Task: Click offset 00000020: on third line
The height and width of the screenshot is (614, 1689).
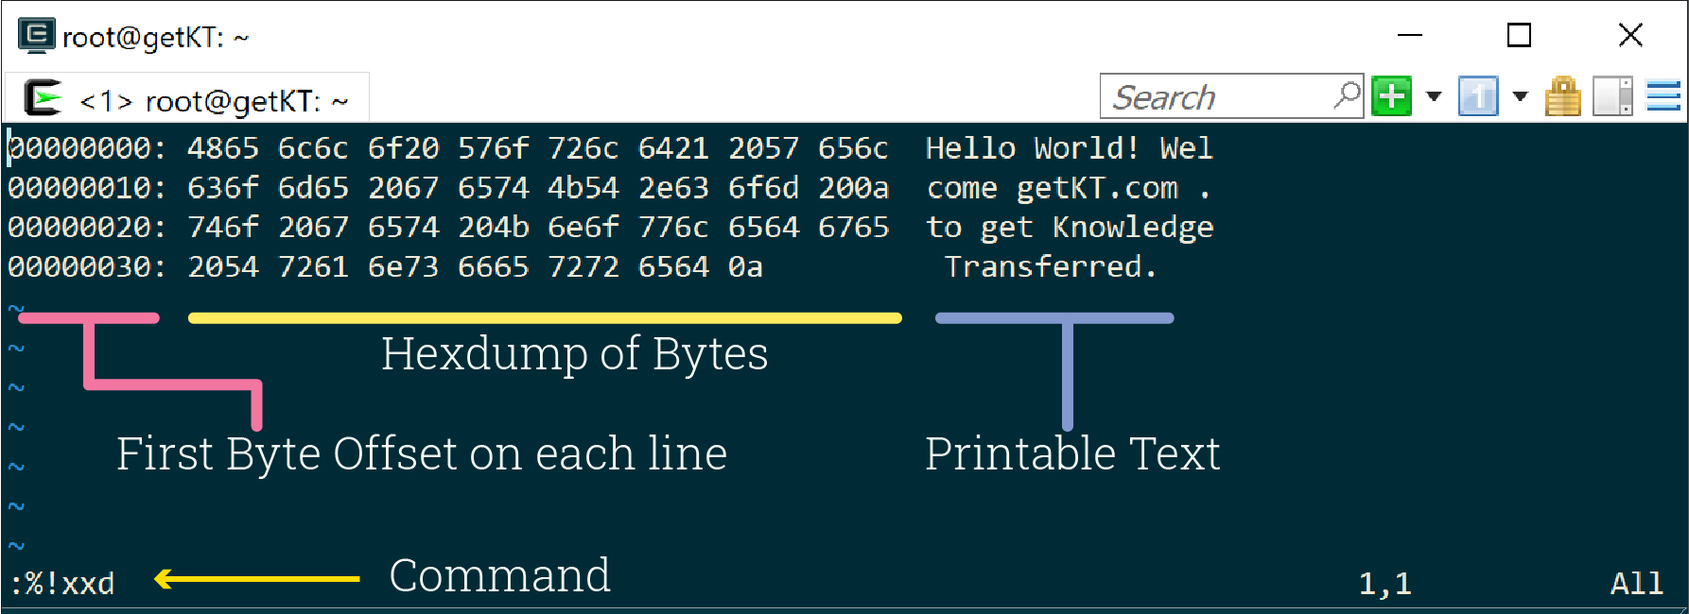Action: pyautogui.click(x=87, y=228)
